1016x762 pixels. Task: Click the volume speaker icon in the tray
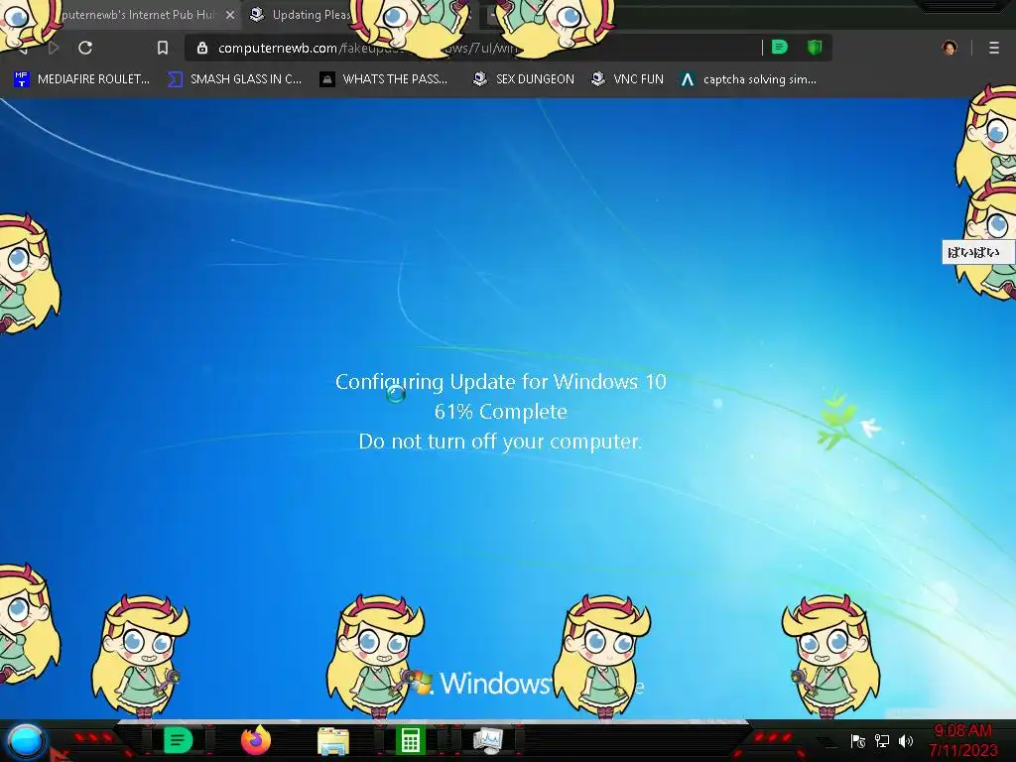click(906, 740)
